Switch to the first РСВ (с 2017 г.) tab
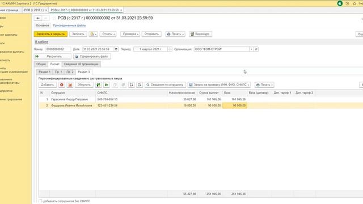 pyautogui.click(x=34, y=10)
